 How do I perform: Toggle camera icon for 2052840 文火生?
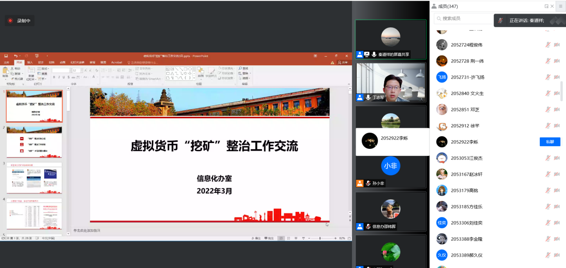click(x=557, y=93)
